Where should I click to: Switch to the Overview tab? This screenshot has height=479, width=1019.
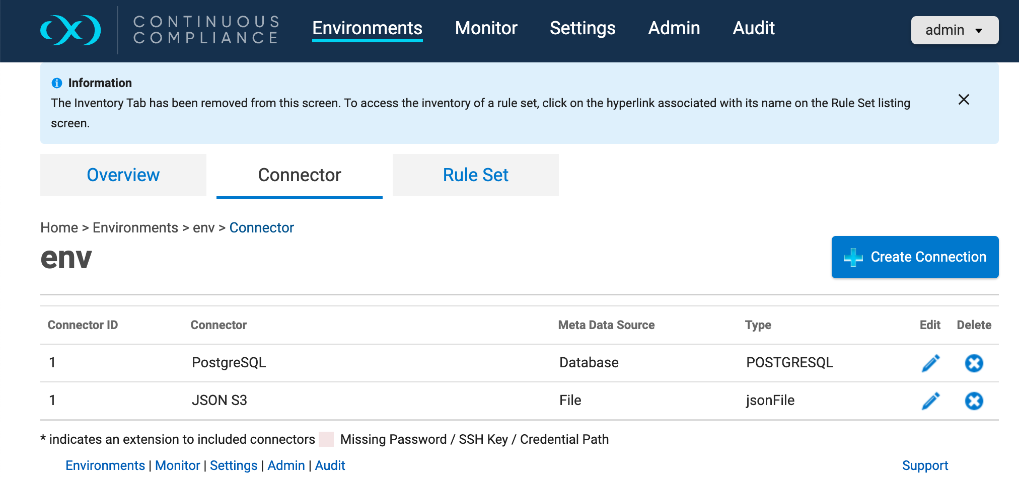[123, 175]
